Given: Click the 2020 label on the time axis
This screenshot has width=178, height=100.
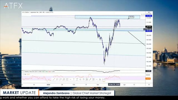Looking at the screenshot, I should coord(48,84).
